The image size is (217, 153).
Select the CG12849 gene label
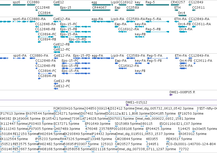[196, 2]
